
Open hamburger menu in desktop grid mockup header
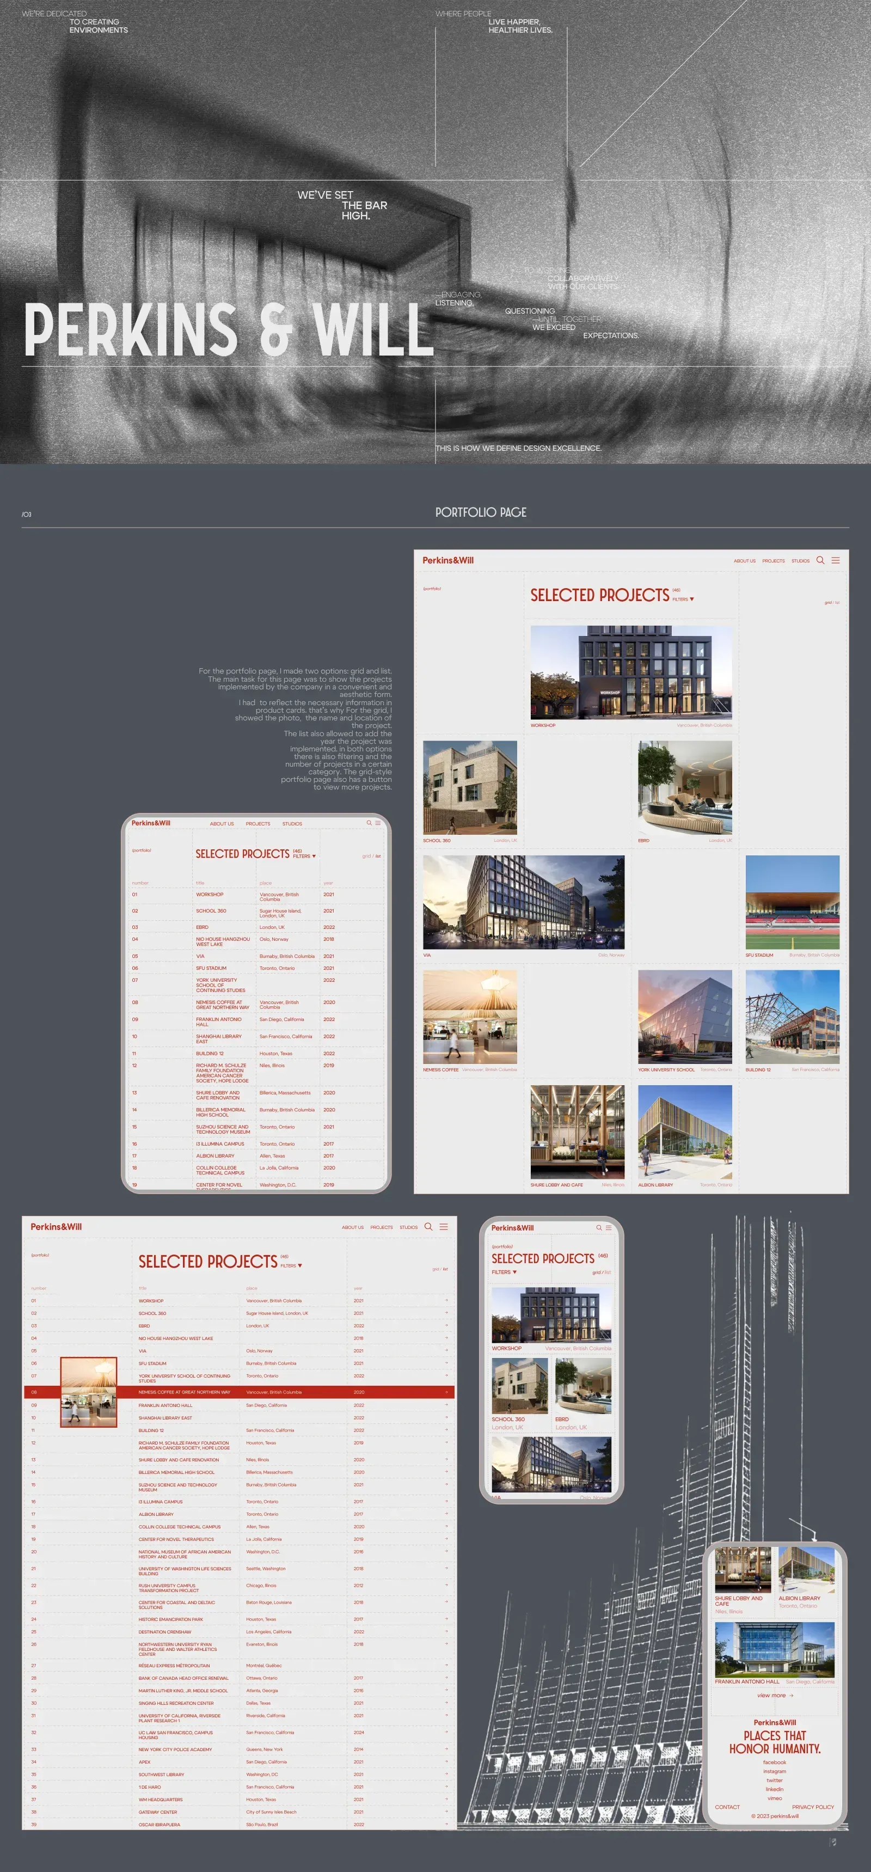tap(836, 560)
